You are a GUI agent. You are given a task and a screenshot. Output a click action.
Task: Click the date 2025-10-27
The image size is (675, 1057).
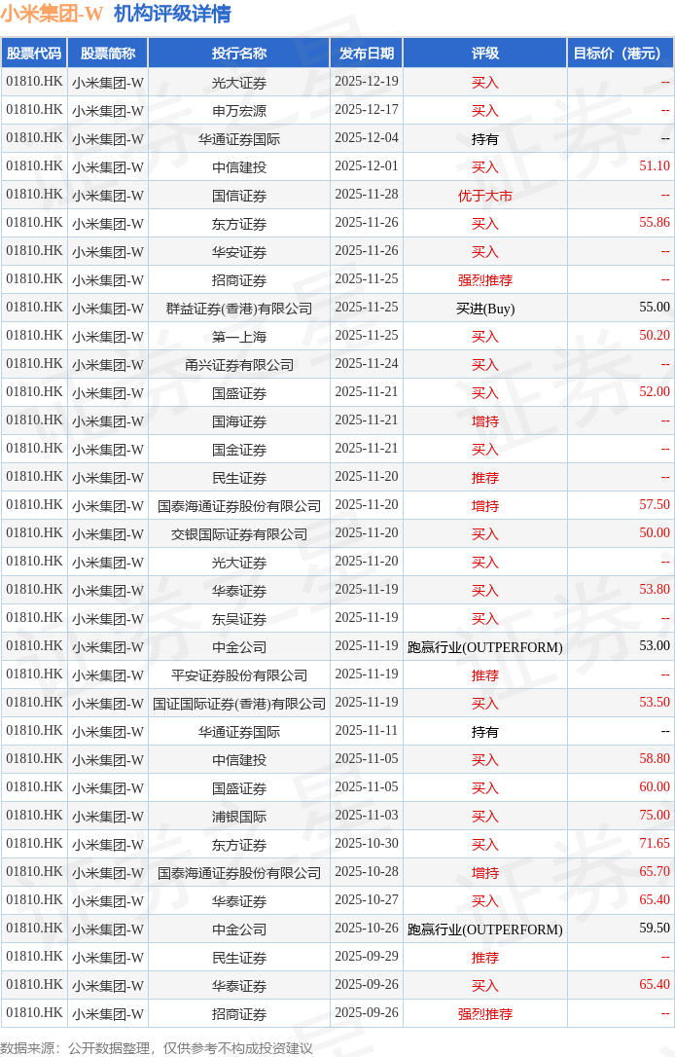[x=367, y=900]
